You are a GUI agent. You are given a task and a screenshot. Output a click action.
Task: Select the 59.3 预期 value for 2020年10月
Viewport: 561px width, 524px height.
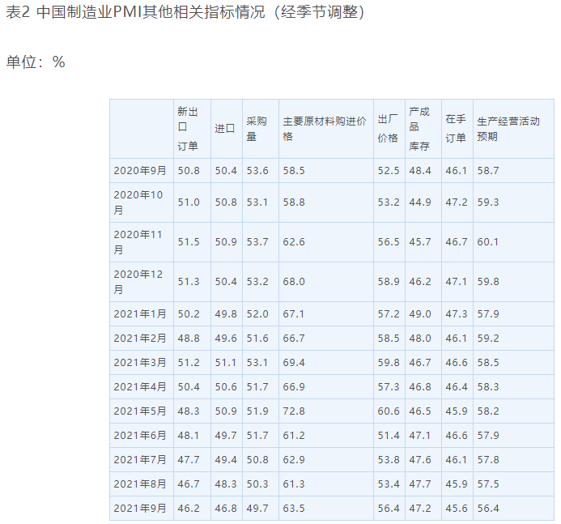click(x=487, y=202)
